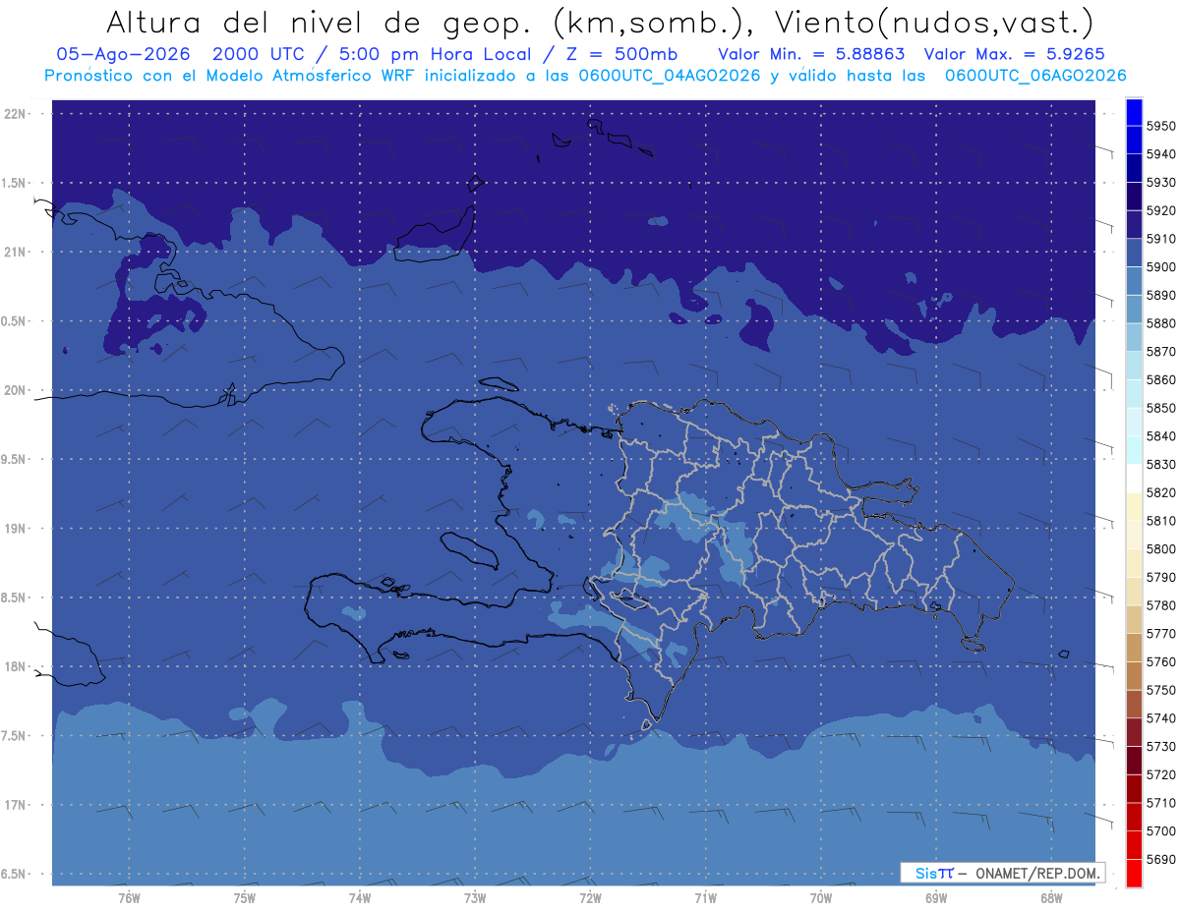This screenshot has width=1180, height=911.
Task: Pick the colorbar swatch between 5890 and 5900
Action: point(1134,281)
